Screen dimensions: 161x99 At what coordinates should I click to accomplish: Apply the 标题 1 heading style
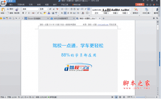106,11
